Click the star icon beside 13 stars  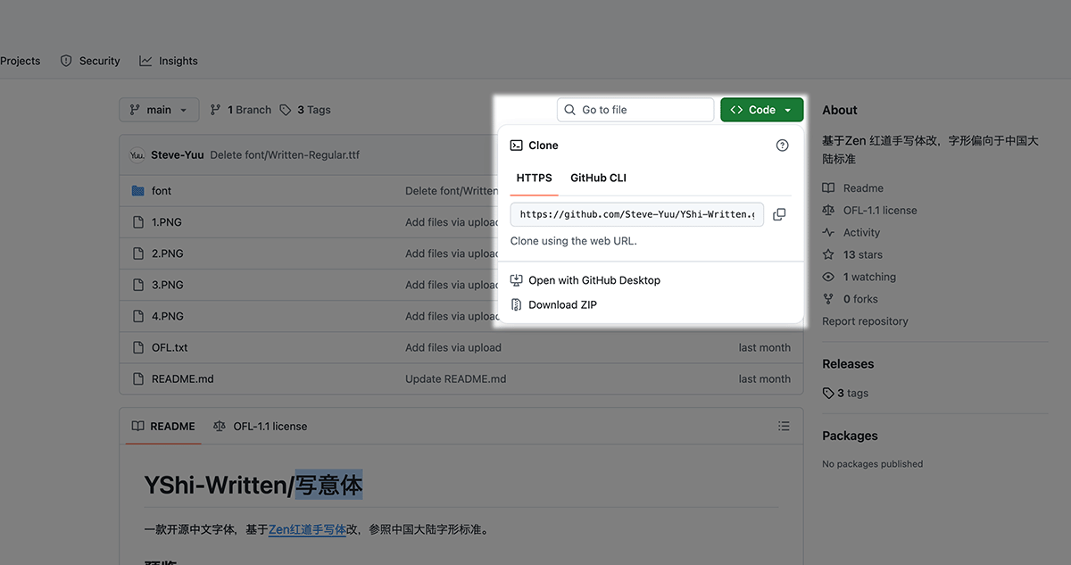(x=828, y=254)
